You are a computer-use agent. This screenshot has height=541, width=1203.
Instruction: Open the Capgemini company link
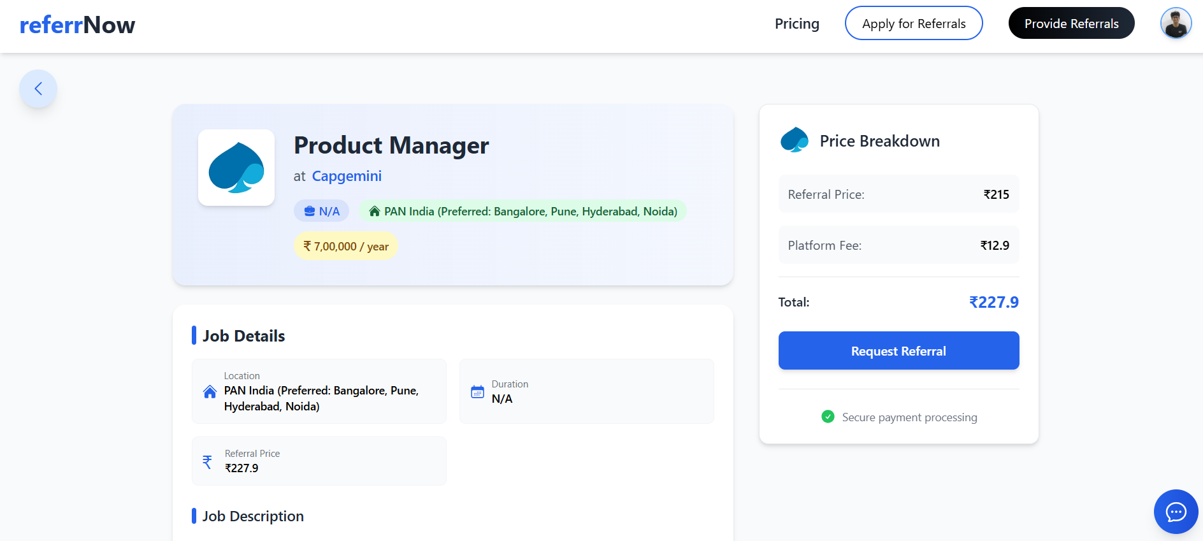pyautogui.click(x=347, y=176)
